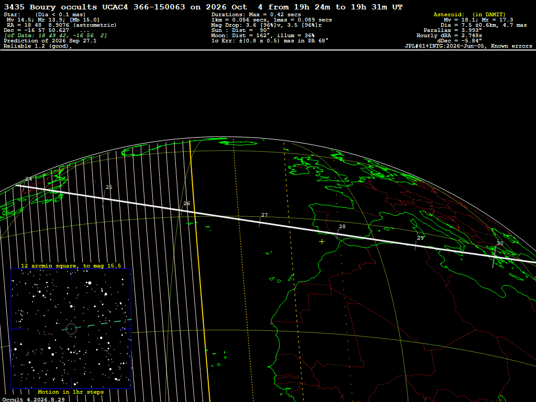The width and height of the screenshot is (536, 402).
Task: Select the minute 26 time marker
Action: point(187,204)
